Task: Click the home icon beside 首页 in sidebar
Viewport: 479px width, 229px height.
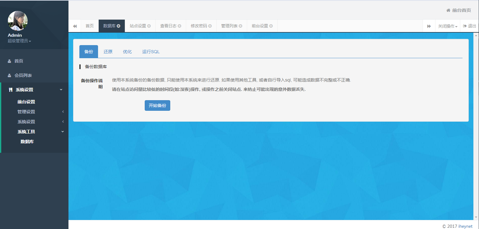Action: click(x=10, y=61)
